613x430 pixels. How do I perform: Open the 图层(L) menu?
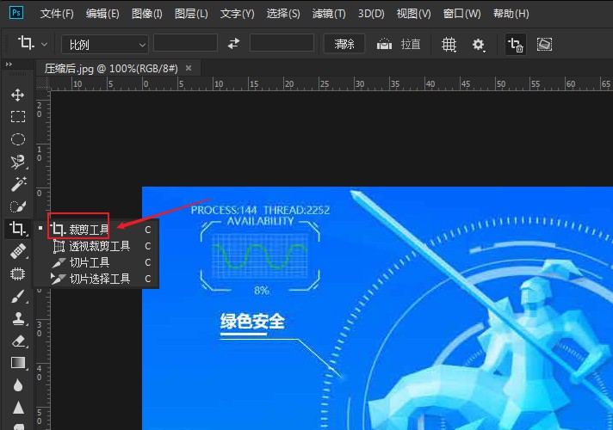pos(191,14)
